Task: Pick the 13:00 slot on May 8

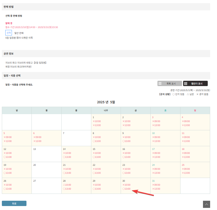Action: (97, 141)
